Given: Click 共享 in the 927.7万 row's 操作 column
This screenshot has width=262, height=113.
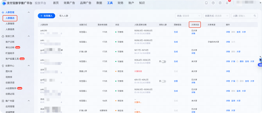Looking at the screenshot, I should (x=239, y=52).
